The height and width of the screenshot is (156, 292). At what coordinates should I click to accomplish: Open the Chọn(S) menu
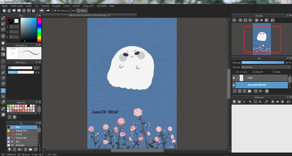coord(45,6)
